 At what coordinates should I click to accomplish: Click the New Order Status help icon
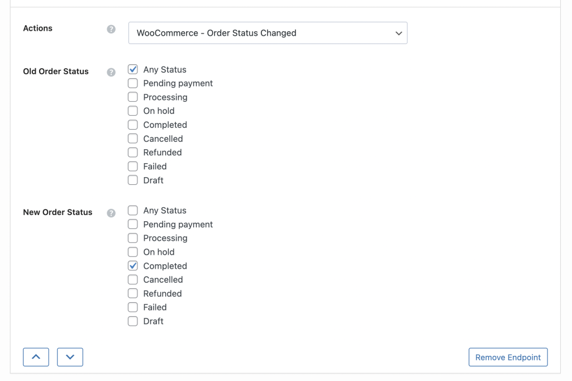click(x=111, y=213)
